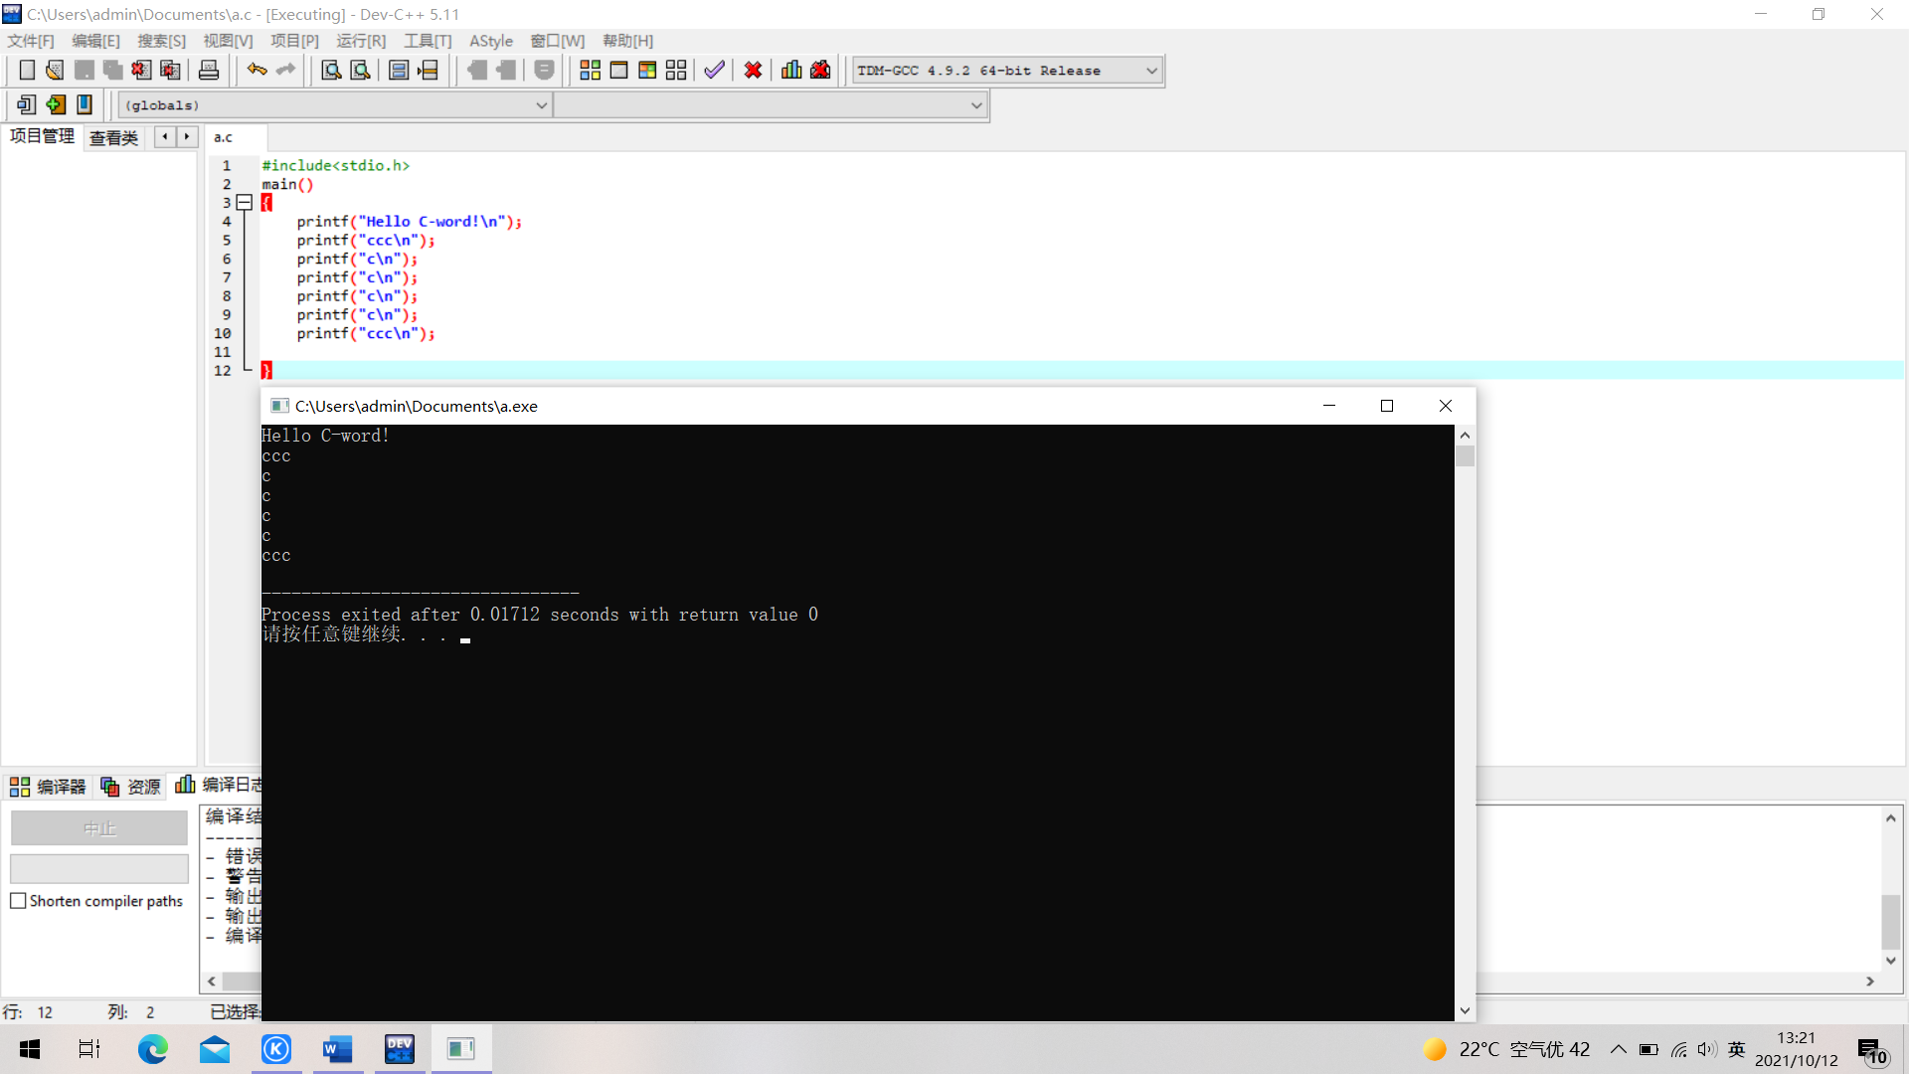Enable Shorten compiler paths checkbox
This screenshot has width=1909, height=1074.
[18, 901]
